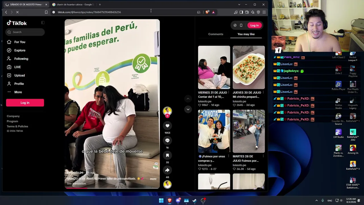Image resolution: width=364 pixels, height=205 pixels.
Task: Open the JUEVES 30 DE JULIO food video thumbnail
Action: click(x=249, y=67)
